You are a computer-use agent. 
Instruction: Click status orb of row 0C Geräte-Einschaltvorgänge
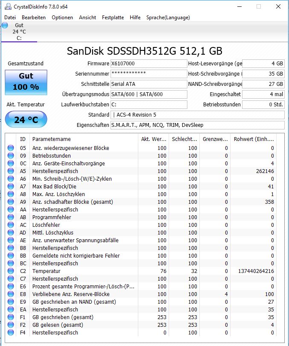(x=11, y=163)
